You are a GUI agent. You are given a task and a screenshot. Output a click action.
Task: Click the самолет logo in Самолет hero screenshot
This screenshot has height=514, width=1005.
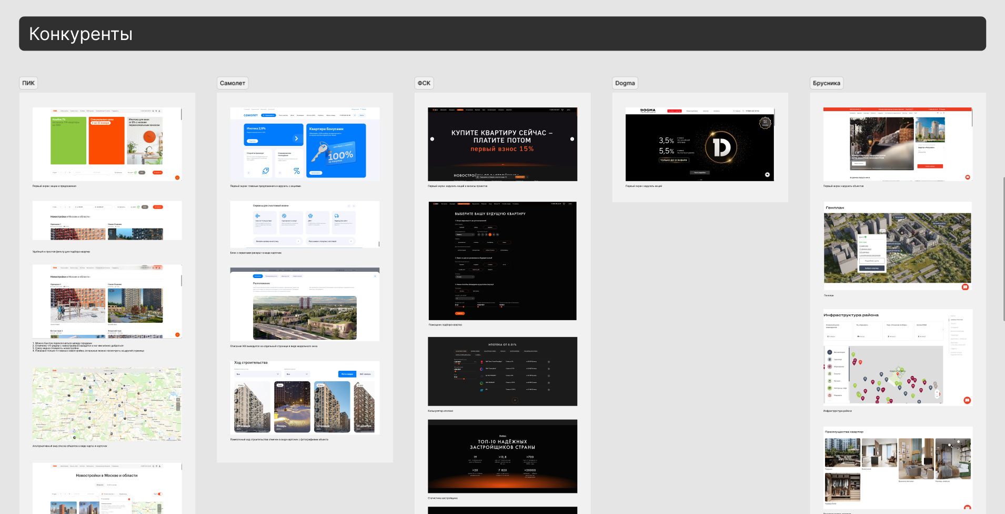251,115
